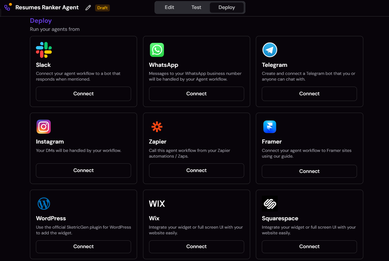This screenshot has width=389, height=261.
Task: Click the Squarespace logo icon
Action: tap(270, 204)
